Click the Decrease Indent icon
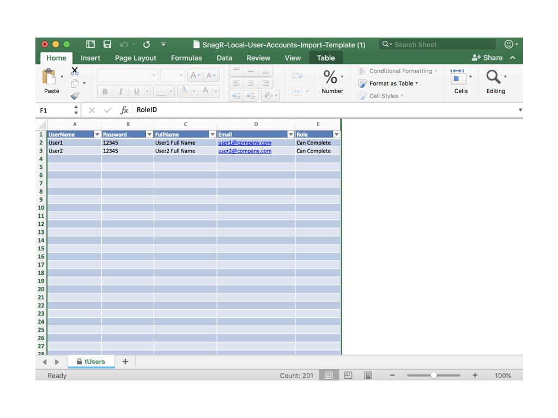This screenshot has height=418, width=558. (x=236, y=96)
